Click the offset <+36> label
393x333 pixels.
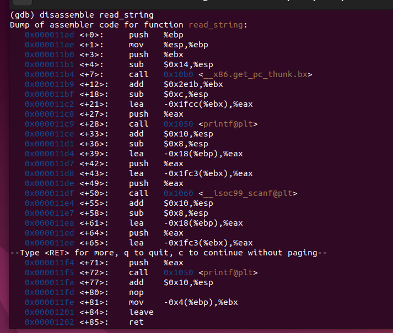coord(94,144)
